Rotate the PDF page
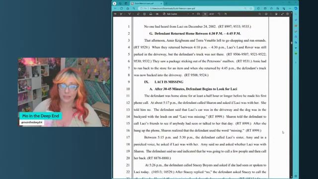This screenshot has width=318, height=179. point(219,14)
